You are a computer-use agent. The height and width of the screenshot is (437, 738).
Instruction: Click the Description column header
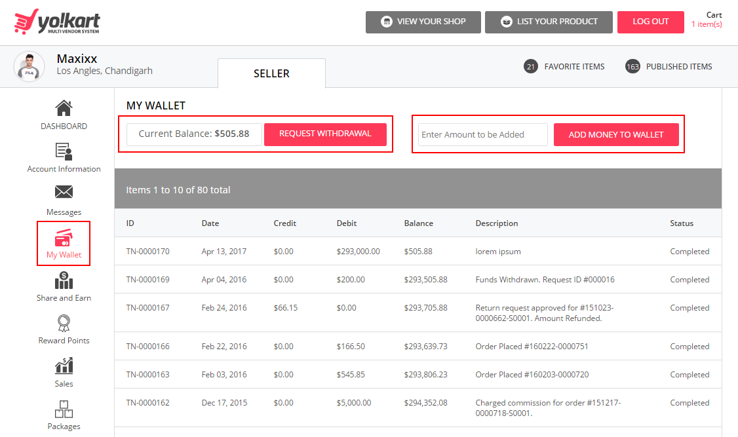click(497, 223)
